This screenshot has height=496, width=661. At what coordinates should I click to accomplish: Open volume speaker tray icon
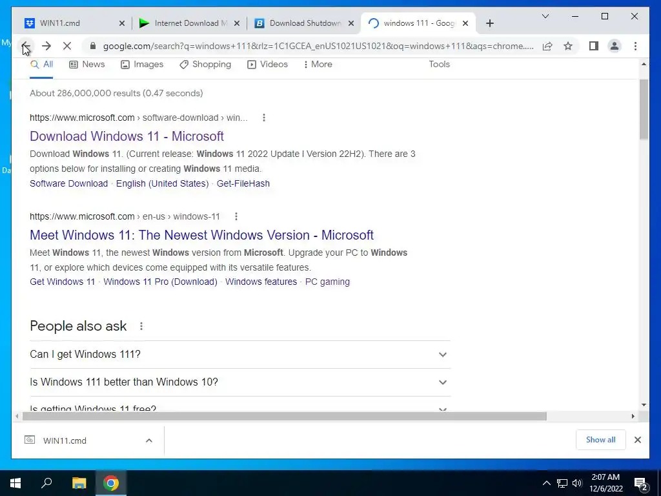point(577,483)
